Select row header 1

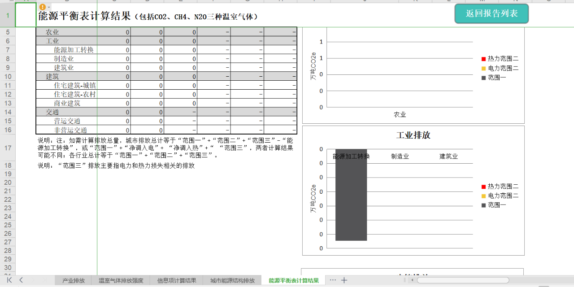pos(8,15)
